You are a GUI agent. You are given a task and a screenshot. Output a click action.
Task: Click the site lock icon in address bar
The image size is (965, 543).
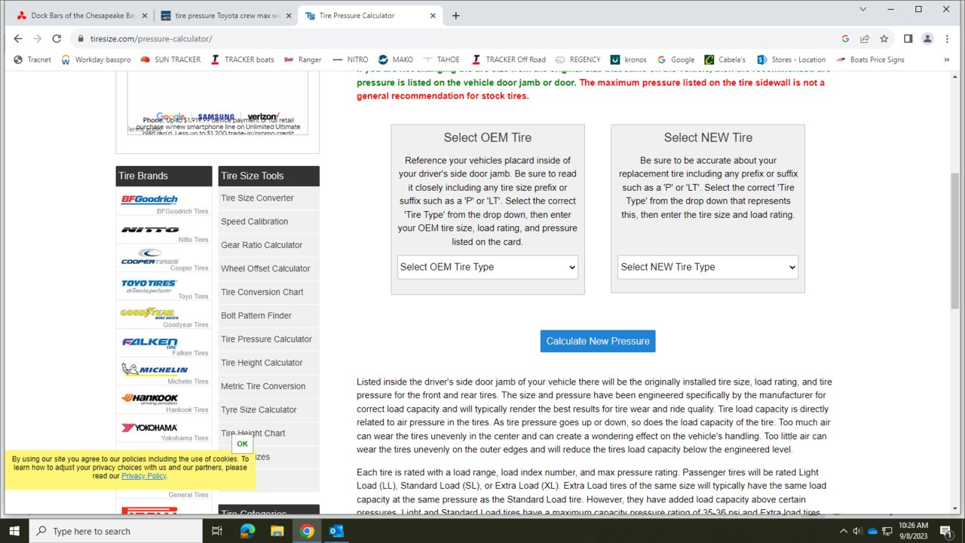(x=81, y=38)
